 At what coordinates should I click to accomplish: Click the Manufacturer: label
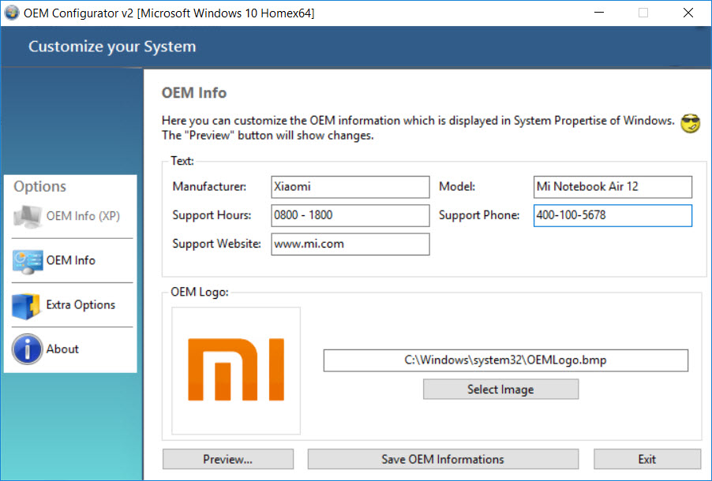209,187
